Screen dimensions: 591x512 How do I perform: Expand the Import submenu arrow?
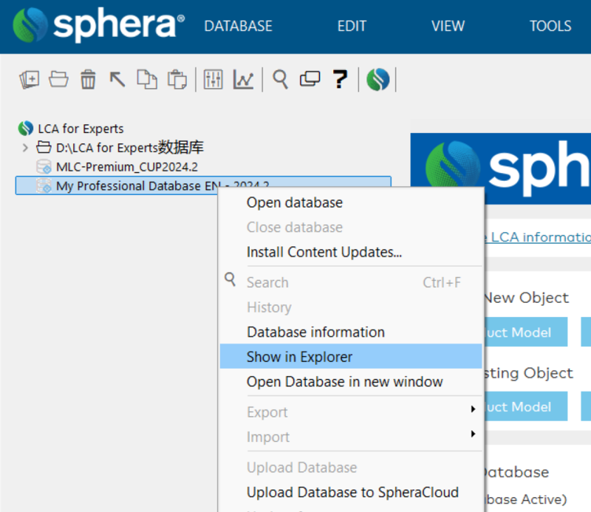(473, 434)
